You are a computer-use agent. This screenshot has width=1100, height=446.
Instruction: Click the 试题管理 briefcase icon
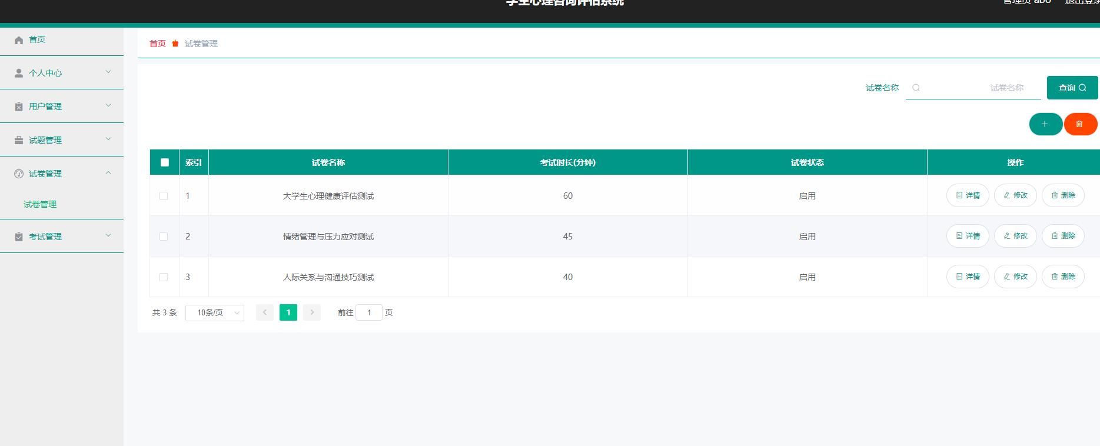tap(19, 140)
